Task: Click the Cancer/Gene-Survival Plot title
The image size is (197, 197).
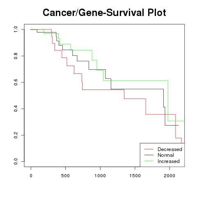Action: (x=104, y=12)
